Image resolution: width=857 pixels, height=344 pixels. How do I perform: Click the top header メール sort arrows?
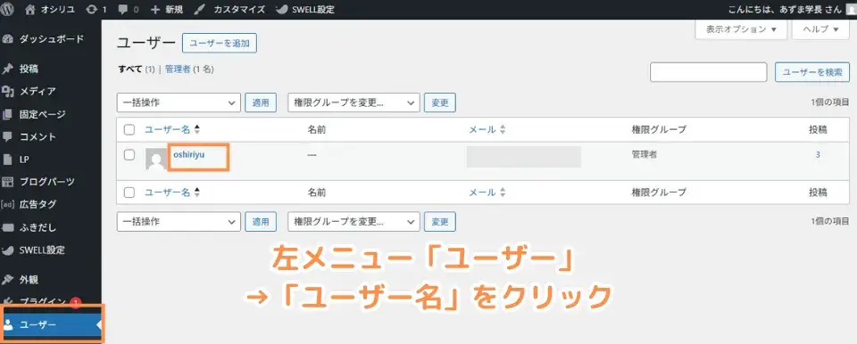(x=503, y=130)
